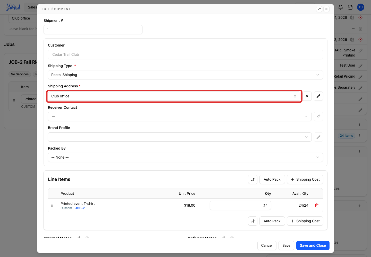Click the Save button
371x257 pixels.
pos(286,245)
